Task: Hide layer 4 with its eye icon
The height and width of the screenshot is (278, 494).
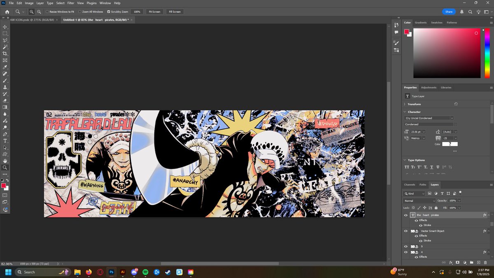Action: tap(406, 252)
